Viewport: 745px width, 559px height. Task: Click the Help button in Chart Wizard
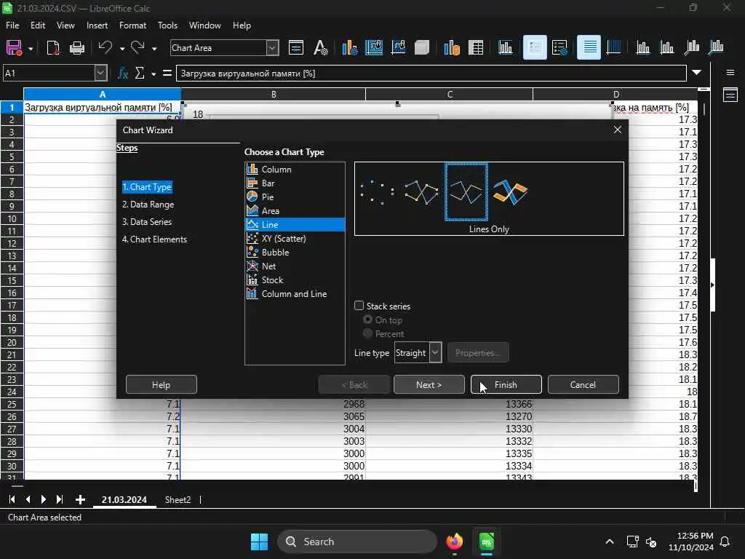(x=161, y=384)
